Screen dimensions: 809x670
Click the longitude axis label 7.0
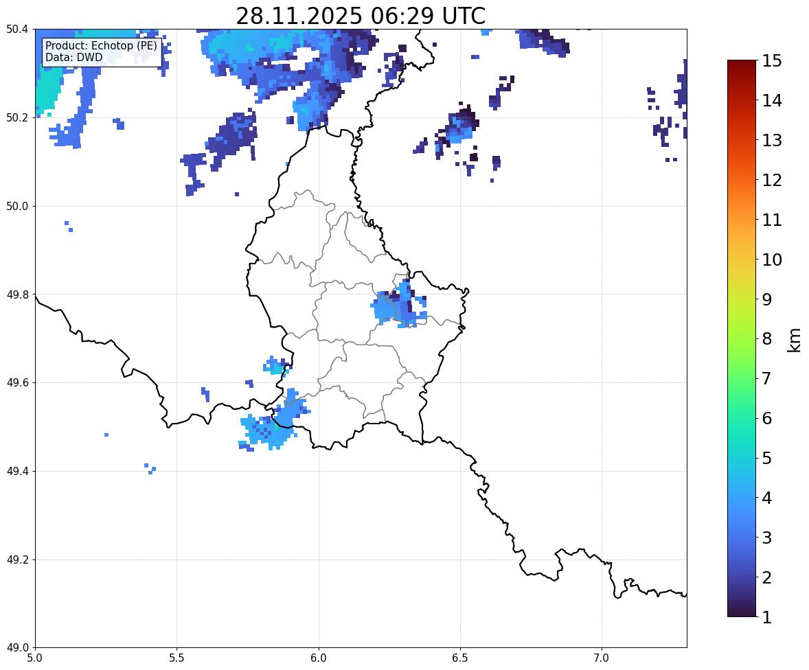(602, 658)
